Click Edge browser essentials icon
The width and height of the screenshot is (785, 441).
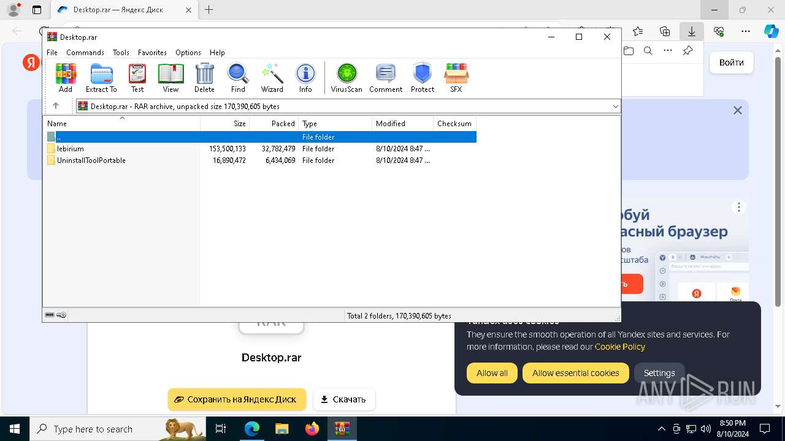[719, 31]
